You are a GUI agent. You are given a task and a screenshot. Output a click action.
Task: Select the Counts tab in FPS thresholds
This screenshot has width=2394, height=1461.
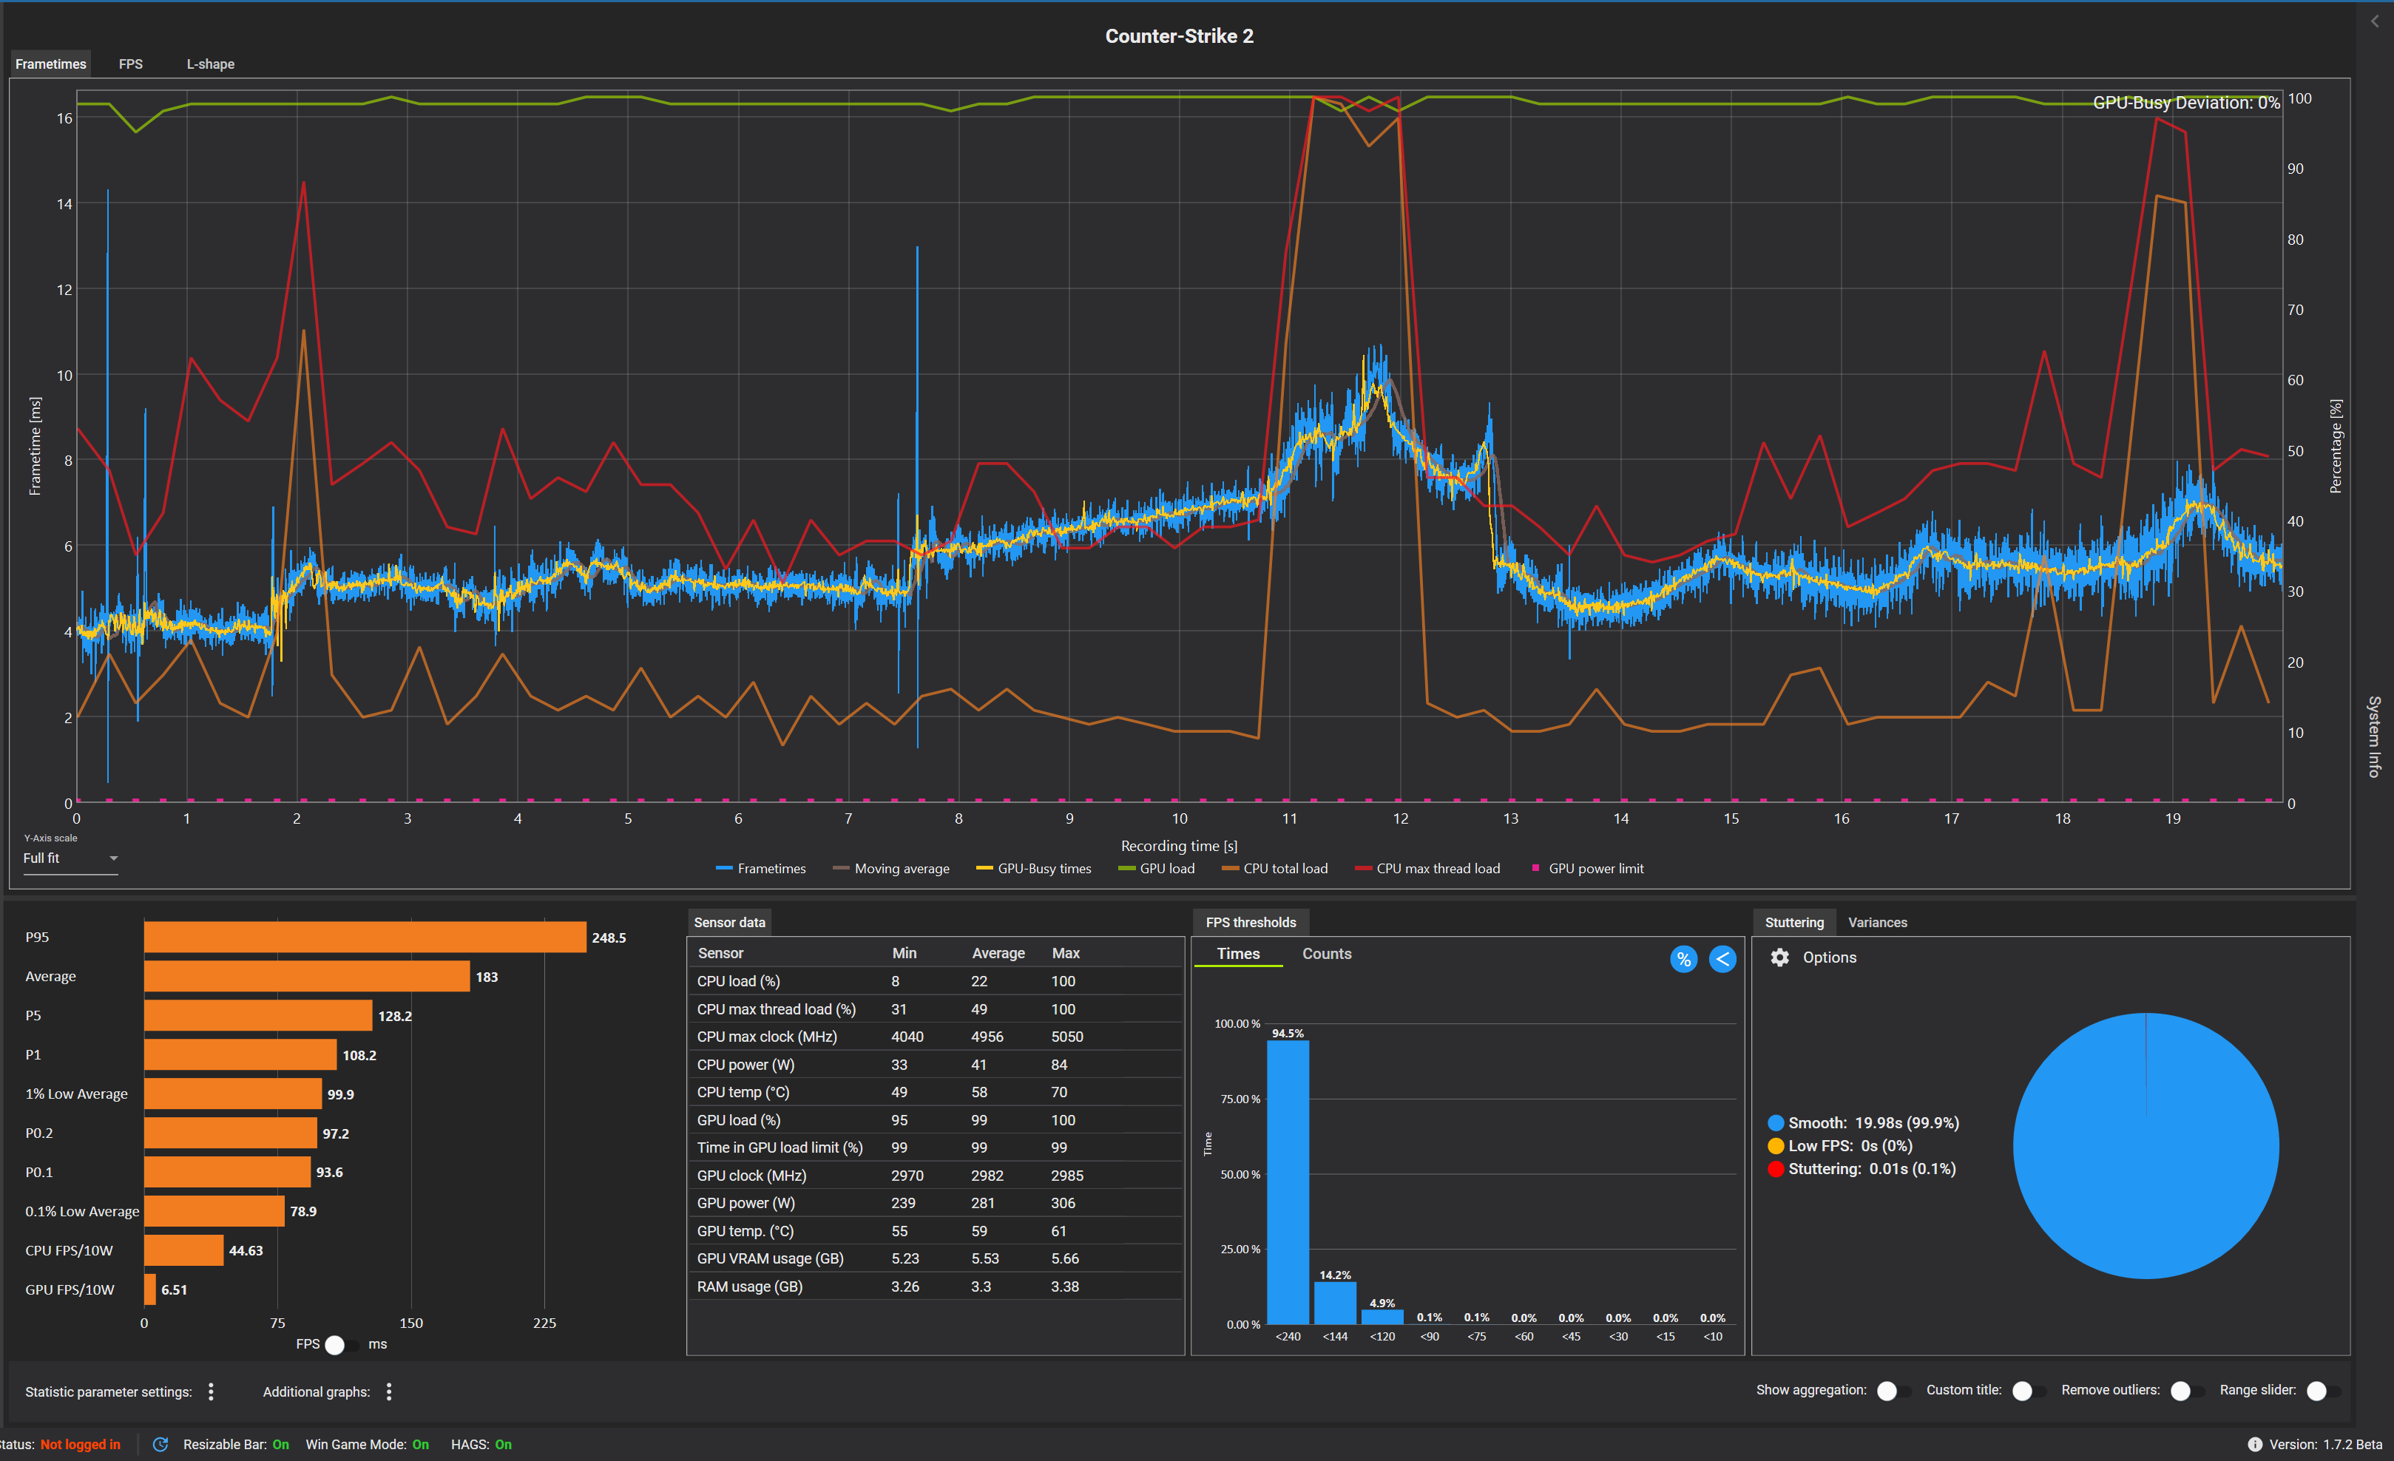[x=1326, y=953]
